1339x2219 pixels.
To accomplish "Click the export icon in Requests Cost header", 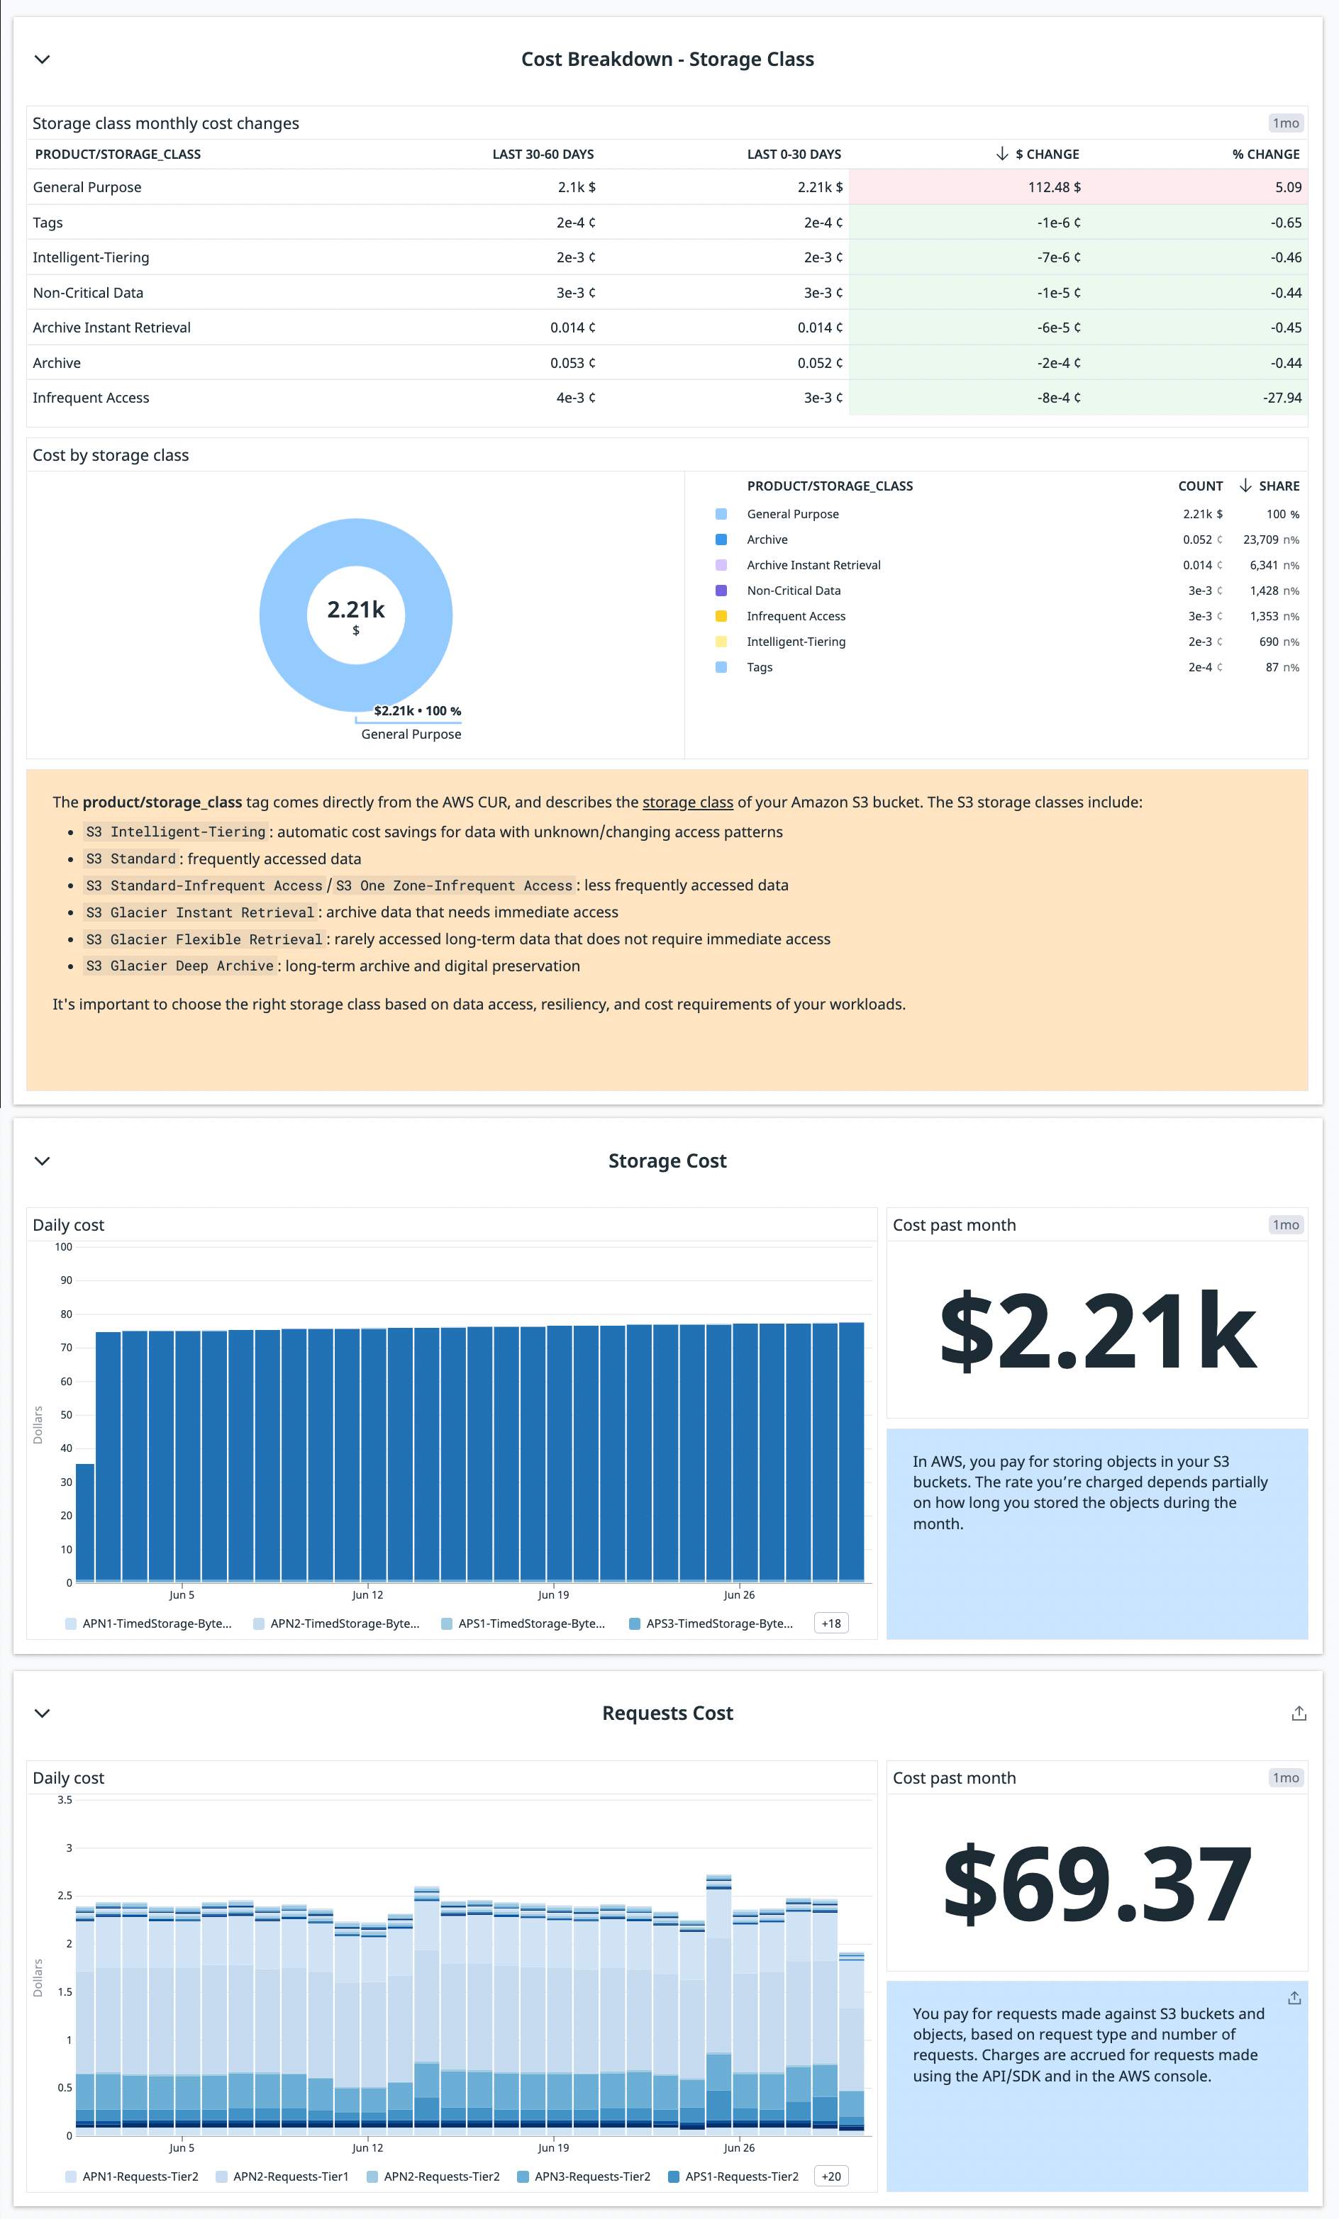I will tap(1298, 1713).
